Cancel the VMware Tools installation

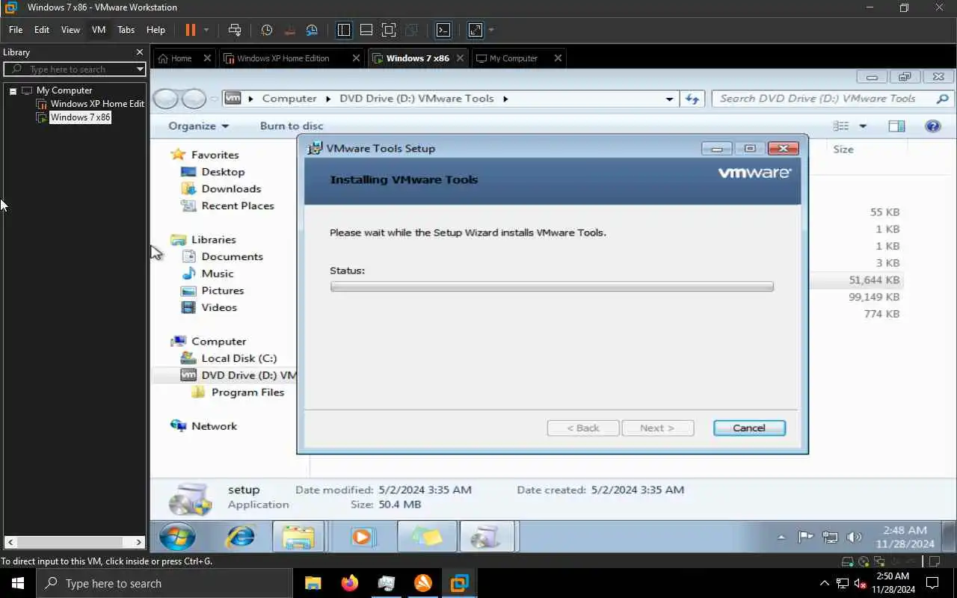click(x=749, y=428)
